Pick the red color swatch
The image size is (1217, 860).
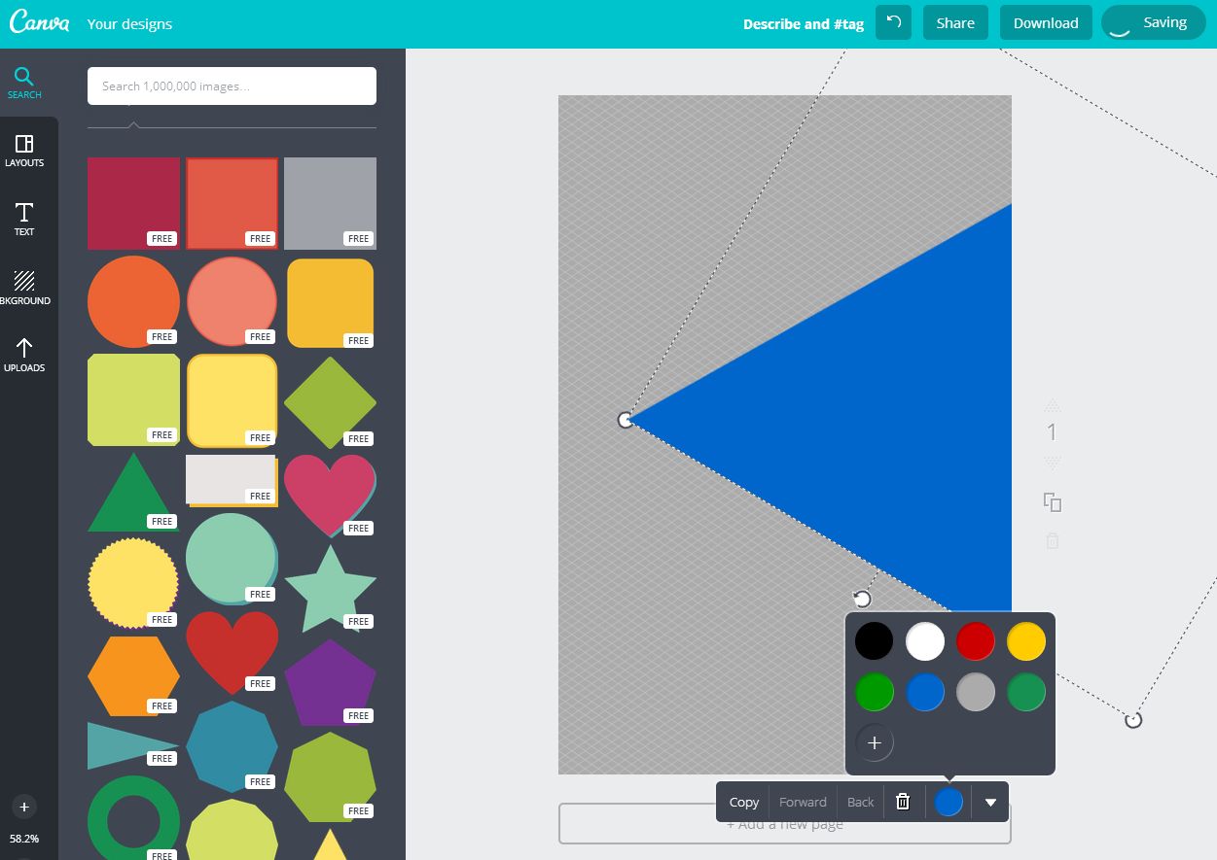click(975, 641)
